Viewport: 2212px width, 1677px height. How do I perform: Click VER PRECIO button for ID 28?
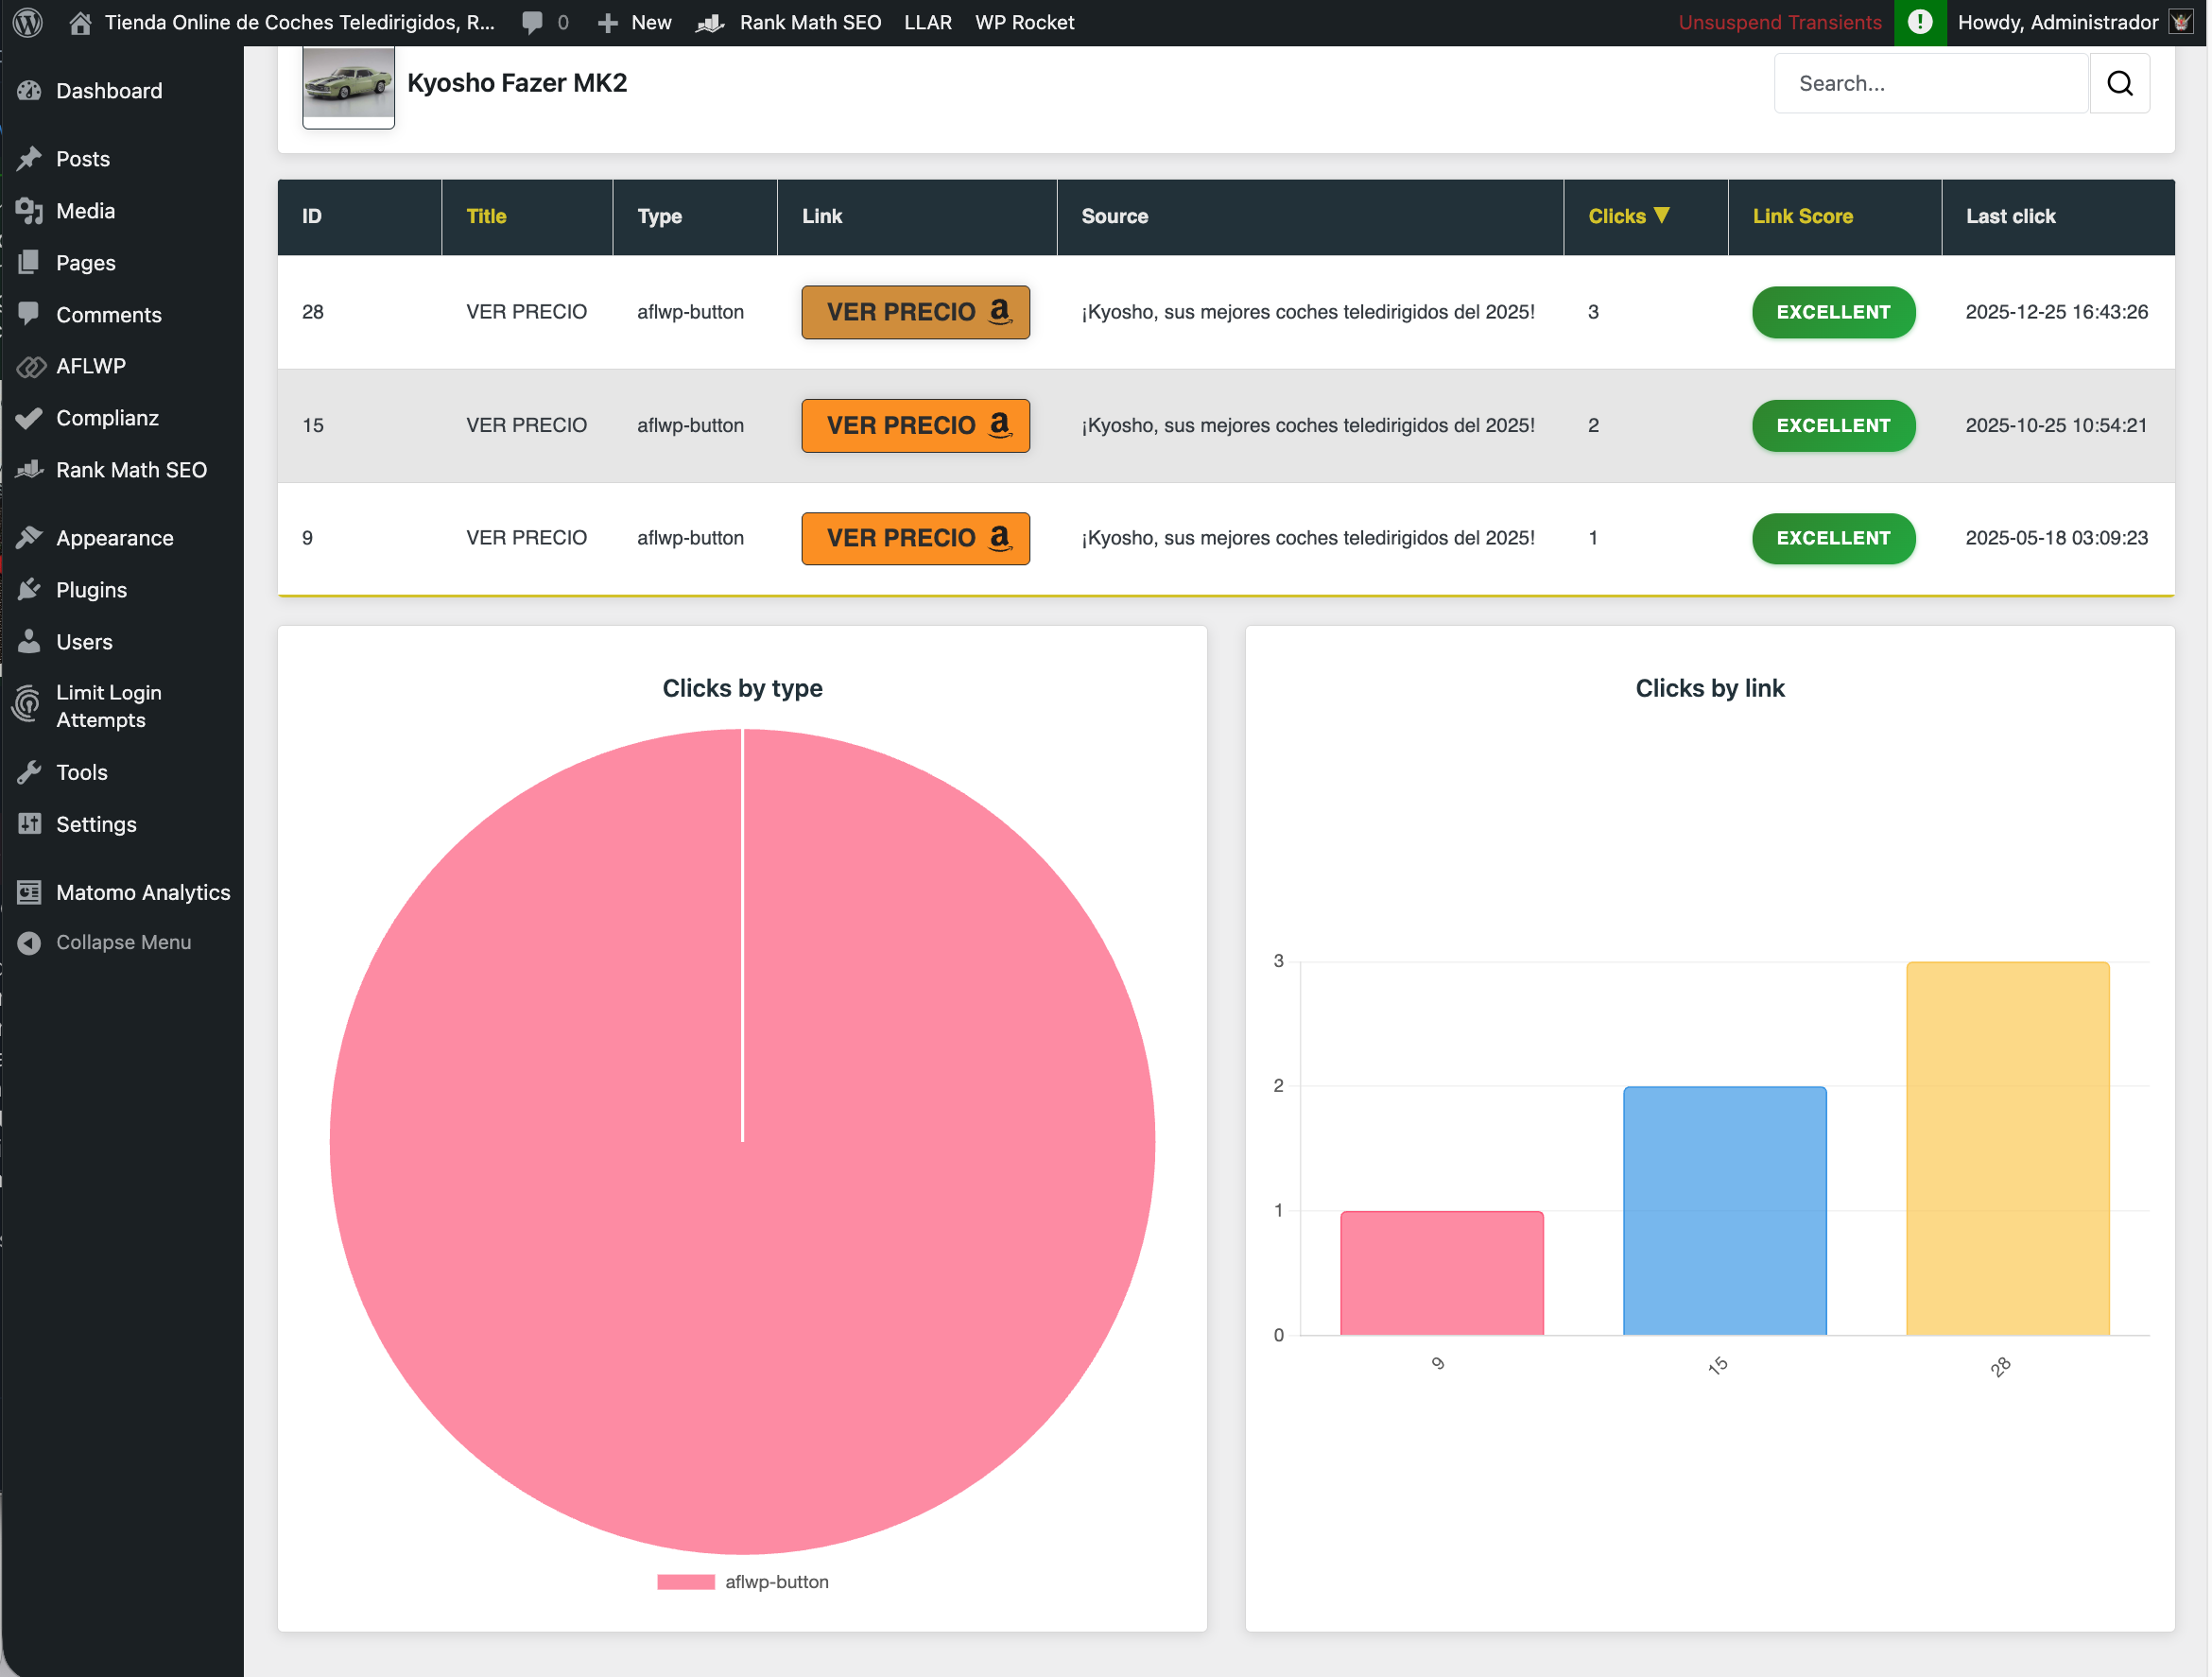pos(914,312)
